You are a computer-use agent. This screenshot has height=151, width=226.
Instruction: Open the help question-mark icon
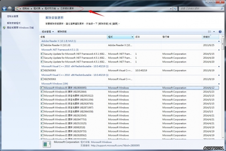point(220,32)
